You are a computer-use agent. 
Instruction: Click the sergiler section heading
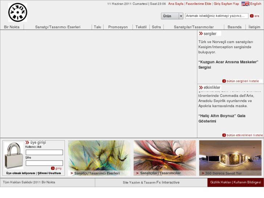[x=210, y=33]
